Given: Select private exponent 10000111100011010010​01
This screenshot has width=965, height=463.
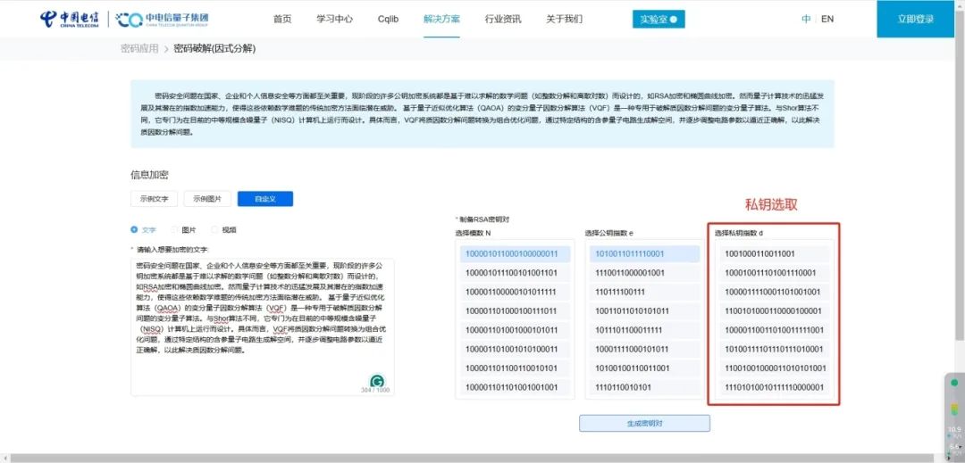Looking at the screenshot, I should click(774, 292).
